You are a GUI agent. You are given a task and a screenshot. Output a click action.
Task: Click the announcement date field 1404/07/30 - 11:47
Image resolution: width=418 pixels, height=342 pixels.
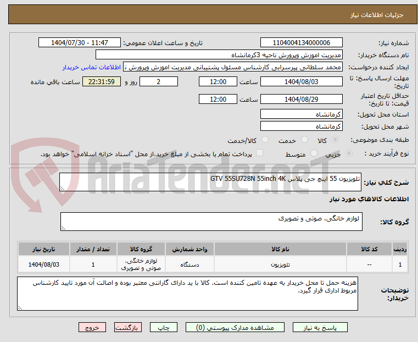(80, 43)
